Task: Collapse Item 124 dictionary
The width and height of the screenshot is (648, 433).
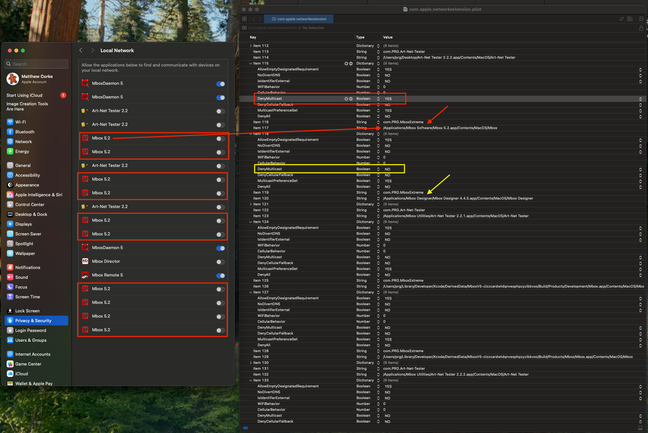Action: coord(250,222)
